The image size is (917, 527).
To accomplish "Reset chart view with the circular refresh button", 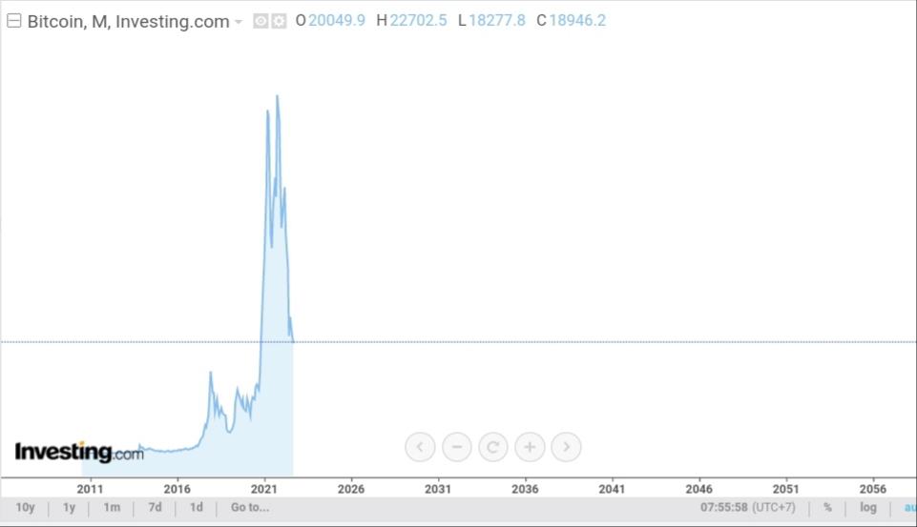I will pos(493,447).
